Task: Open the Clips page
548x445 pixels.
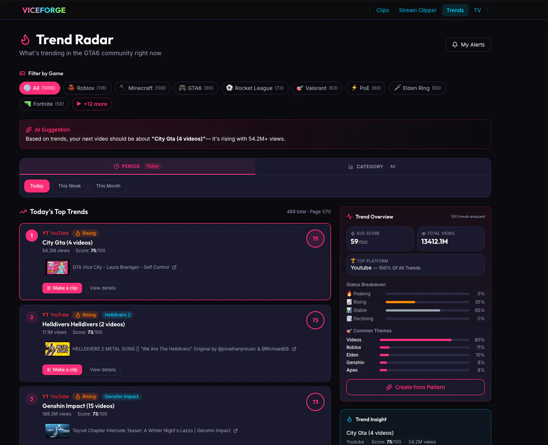Action: (x=382, y=10)
